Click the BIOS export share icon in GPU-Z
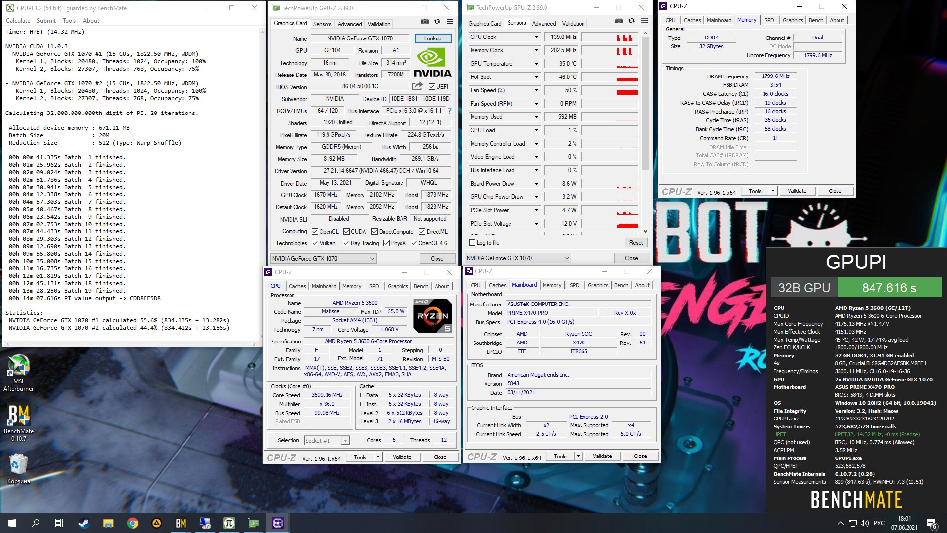 417,86
